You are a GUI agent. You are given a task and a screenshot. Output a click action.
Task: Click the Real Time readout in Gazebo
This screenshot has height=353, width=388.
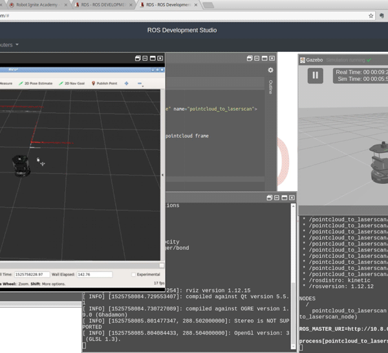[361, 72]
